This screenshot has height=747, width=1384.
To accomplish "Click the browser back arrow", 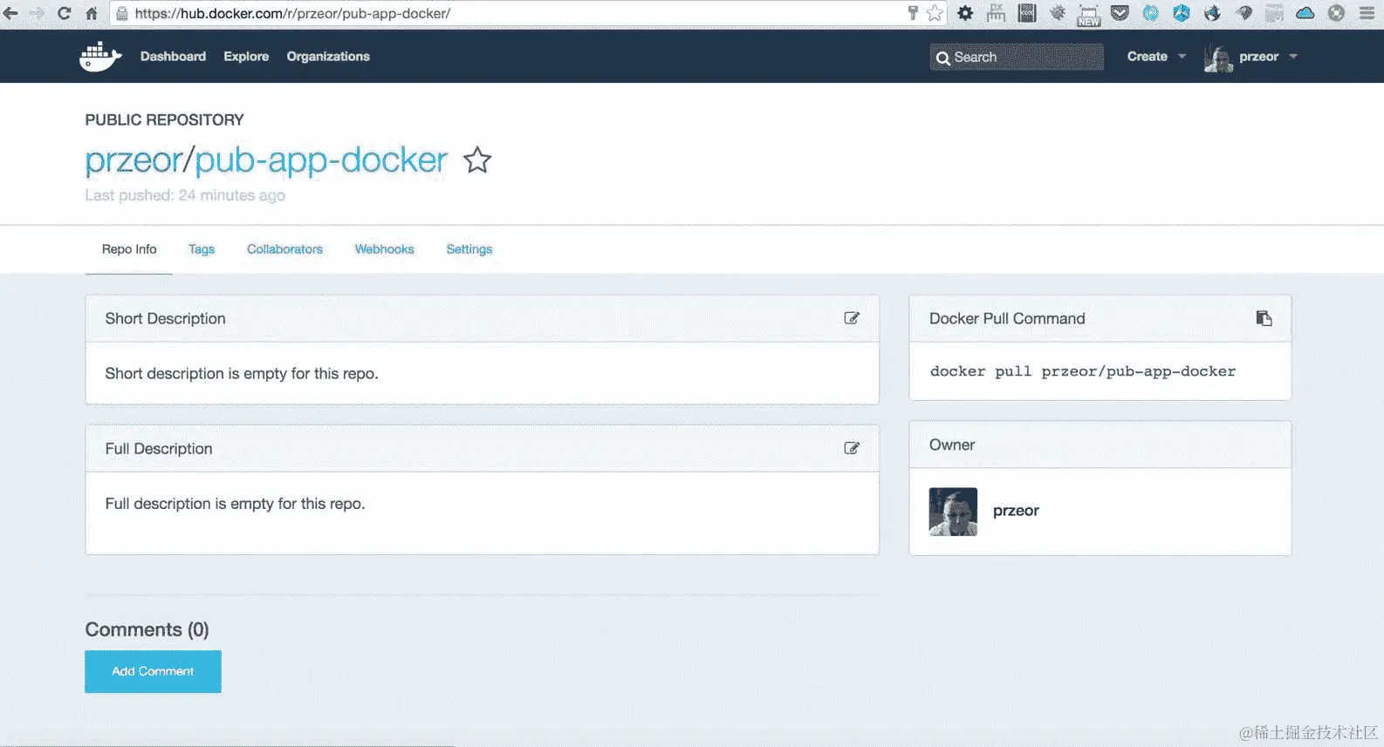I will 11,13.
